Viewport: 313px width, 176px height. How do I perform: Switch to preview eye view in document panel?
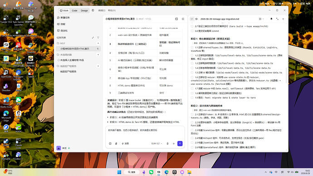coord(196,19)
